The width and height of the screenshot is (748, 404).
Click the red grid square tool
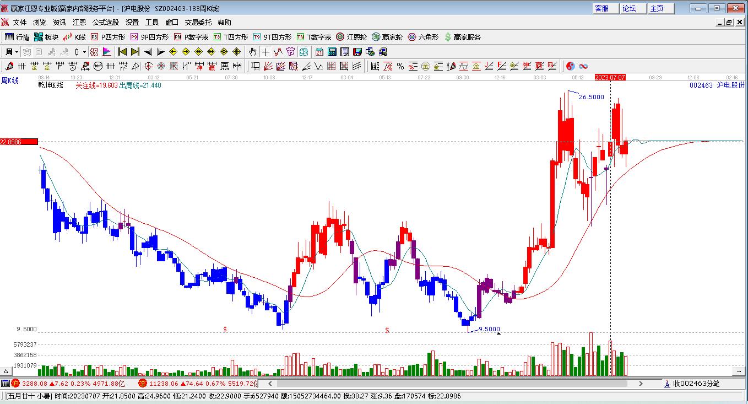[x=331, y=66]
